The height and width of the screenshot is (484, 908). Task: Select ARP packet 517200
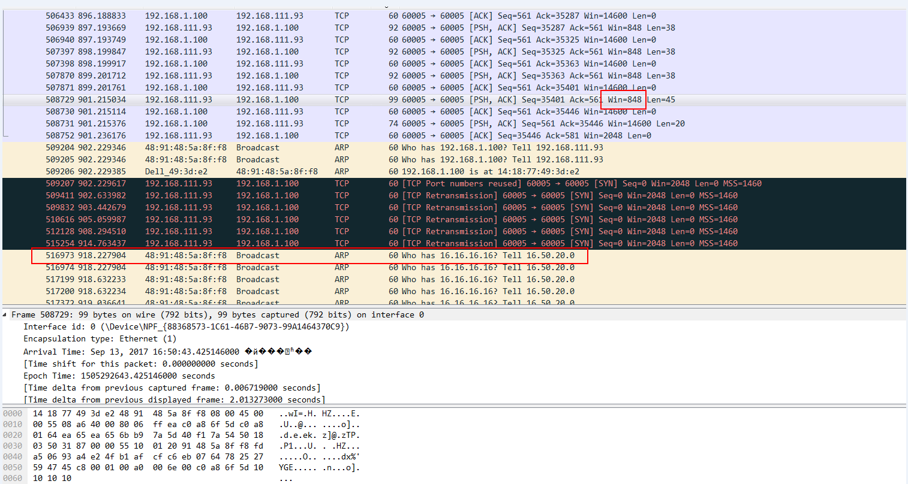point(454,291)
